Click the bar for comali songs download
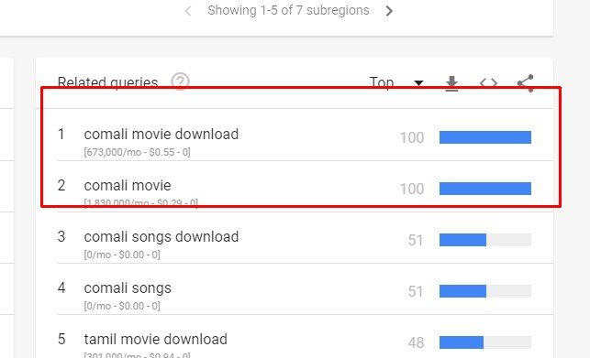Image resolution: width=590 pixels, height=358 pixels. (x=485, y=240)
